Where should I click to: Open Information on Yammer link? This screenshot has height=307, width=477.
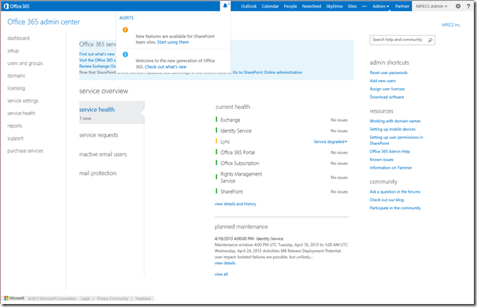point(391,168)
